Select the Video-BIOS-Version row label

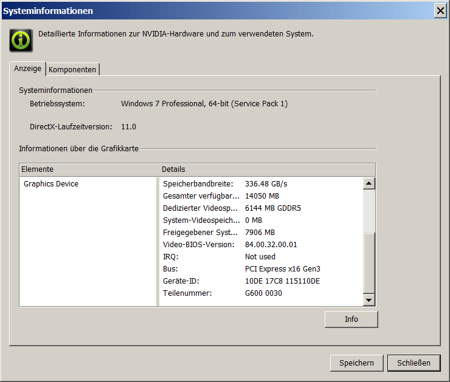(x=199, y=245)
